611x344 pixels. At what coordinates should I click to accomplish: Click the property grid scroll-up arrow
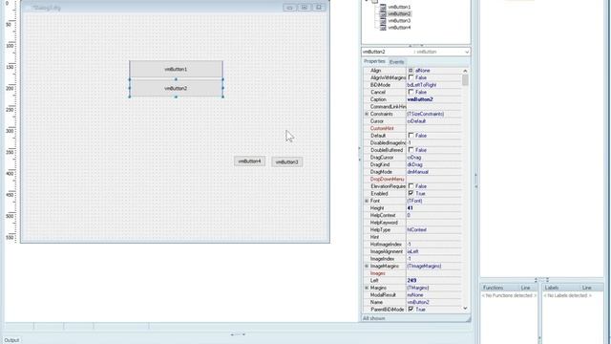[465, 71]
